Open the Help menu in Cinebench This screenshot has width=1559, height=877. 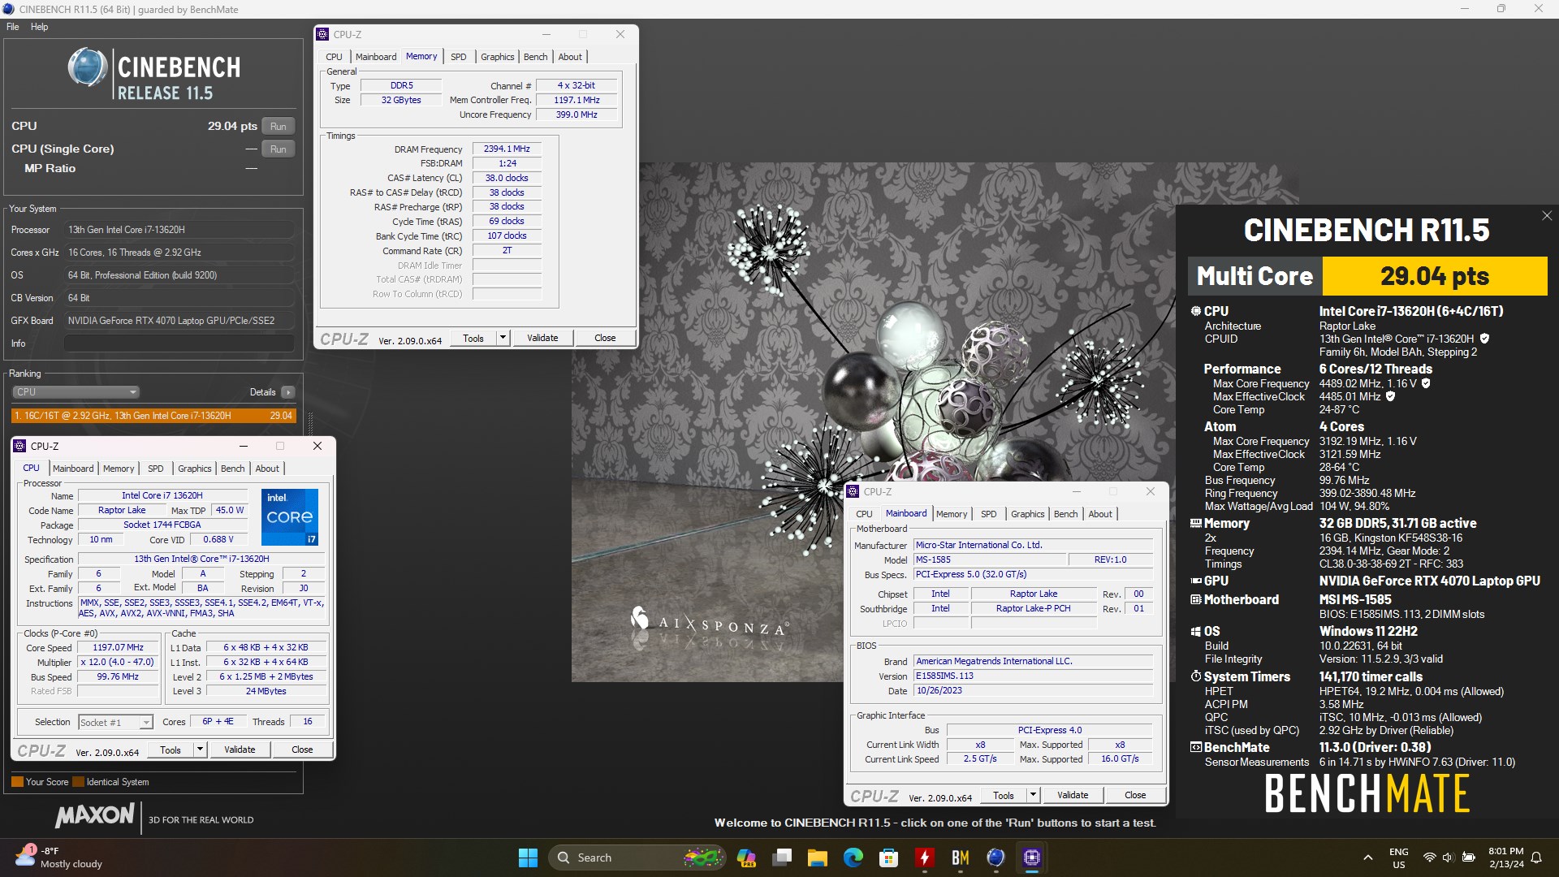click(39, 27)
